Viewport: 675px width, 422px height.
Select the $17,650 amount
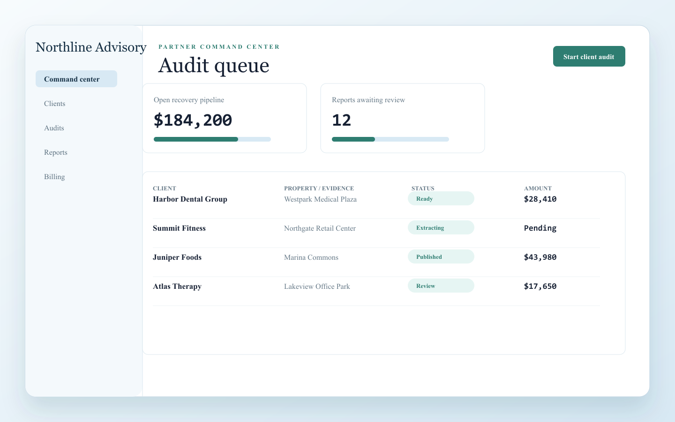click(540, 286)
